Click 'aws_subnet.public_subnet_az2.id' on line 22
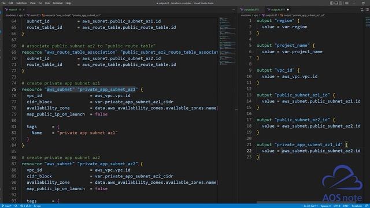The width and height of the screenshot is (370, 208). point(321,151)
